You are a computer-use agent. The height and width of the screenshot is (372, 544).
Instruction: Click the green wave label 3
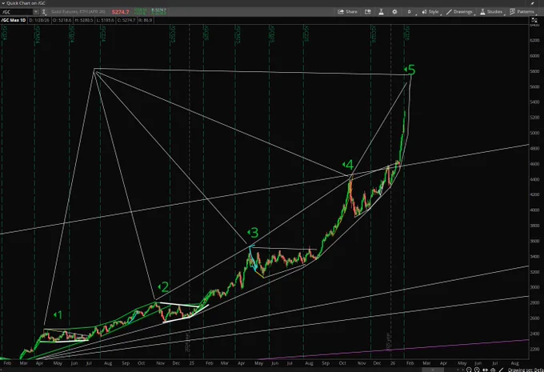point(253,233)
